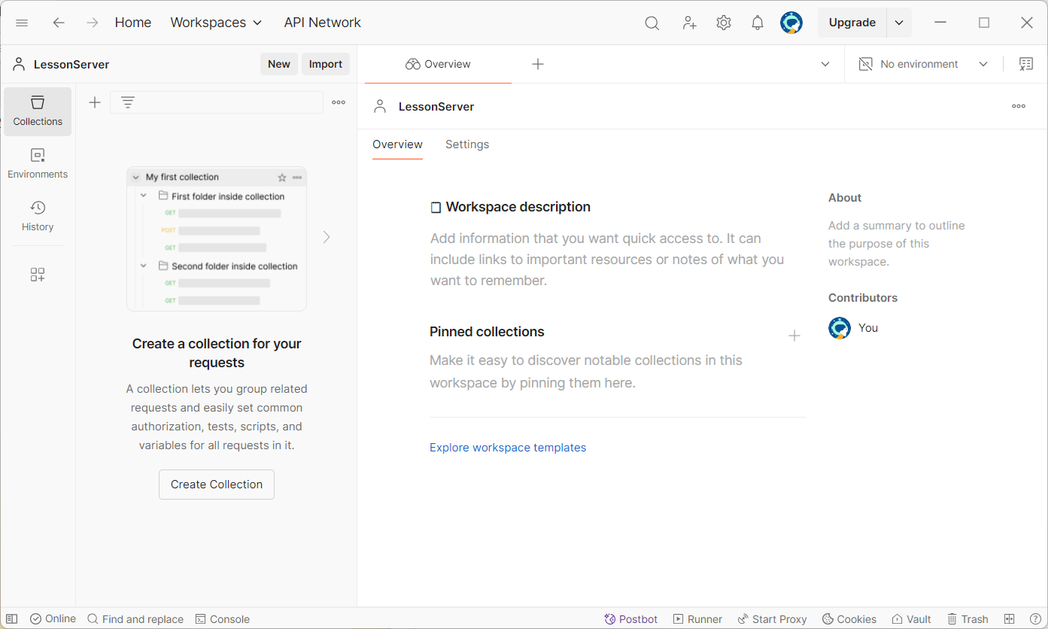The image size is (1048, 629).
Task: Open the environment variables quick-look icon
Action: pos(1026,64)
